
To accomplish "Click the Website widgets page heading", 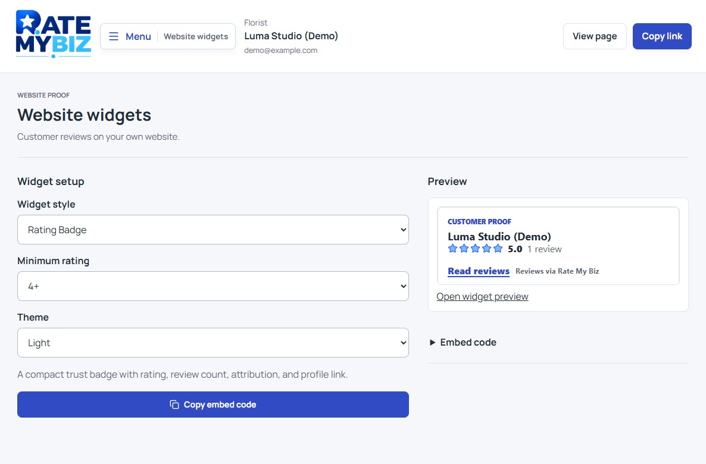I will click(x=84, y=115).
